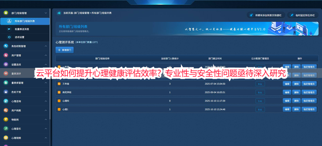Viewport: 322px width, 146px height.
Task: Click the 危机干预 alarm icon
Action: [x=6, y=92]
